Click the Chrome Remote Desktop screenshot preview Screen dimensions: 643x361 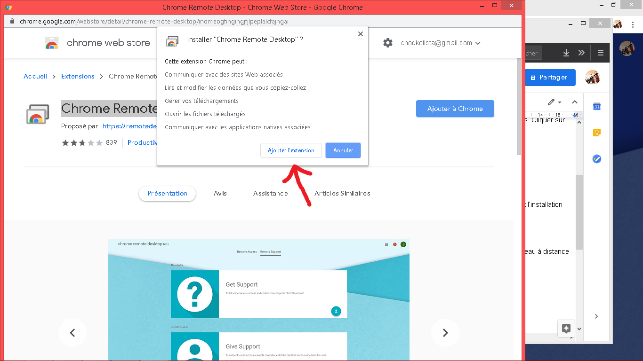pyautogui.click(x=259, y=299)
